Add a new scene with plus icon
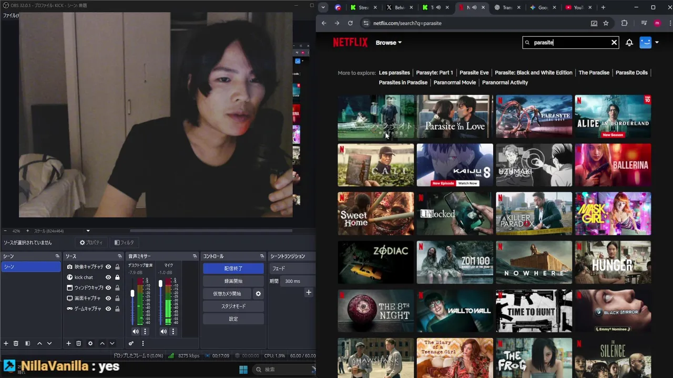The width and height of the screenshot is (673, 378). pos(6,343)
